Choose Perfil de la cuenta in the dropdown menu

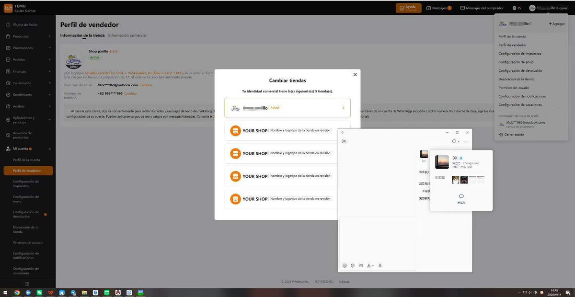click(x=512, y=36)
